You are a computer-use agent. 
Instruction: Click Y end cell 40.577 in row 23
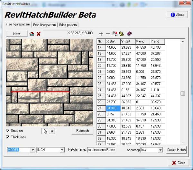[157, 84]
